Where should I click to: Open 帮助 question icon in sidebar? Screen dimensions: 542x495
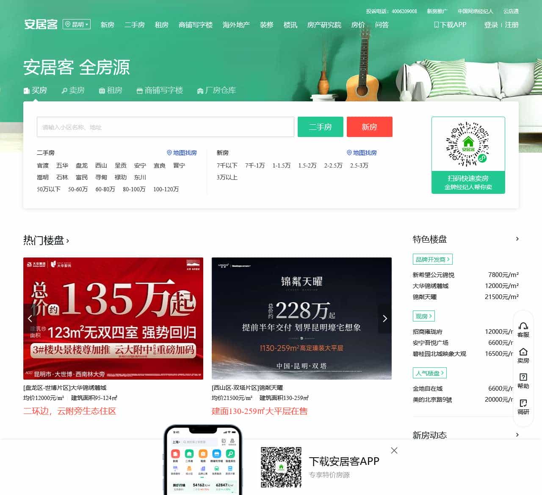pyautogui.click(x=523, y=381)
